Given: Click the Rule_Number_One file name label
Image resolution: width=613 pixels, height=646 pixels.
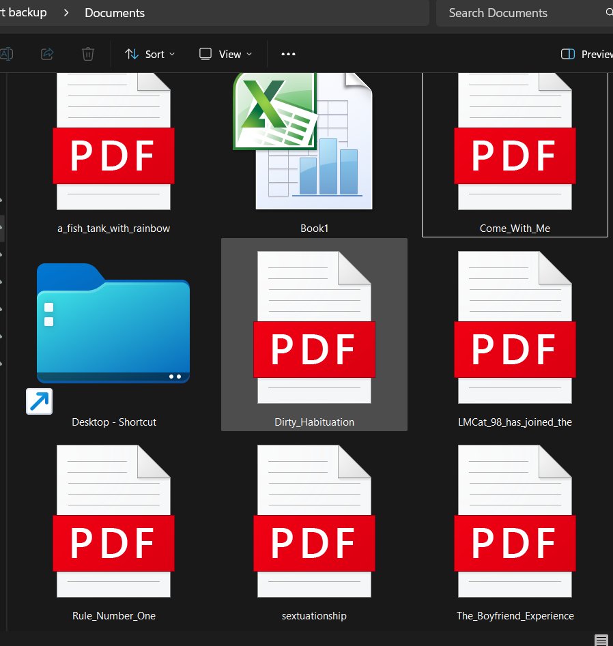Looking at the screenshot, I should (x=114, y=615).
